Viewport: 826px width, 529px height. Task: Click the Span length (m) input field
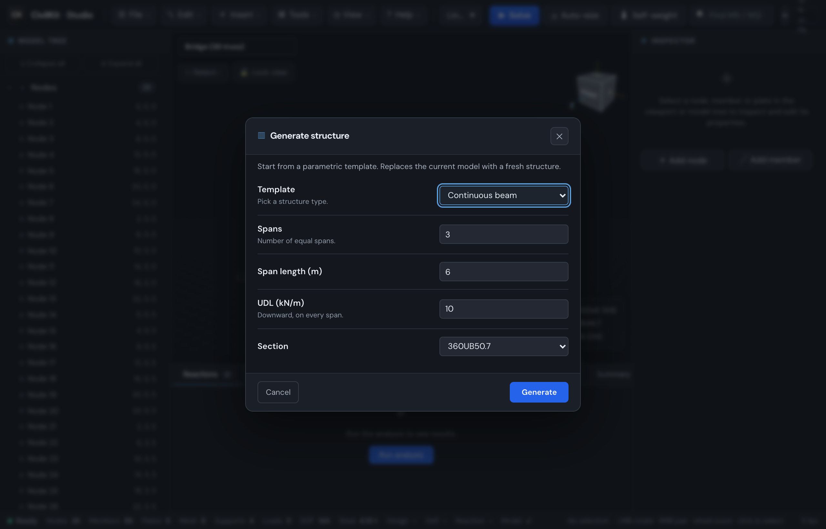click(504, 272)
